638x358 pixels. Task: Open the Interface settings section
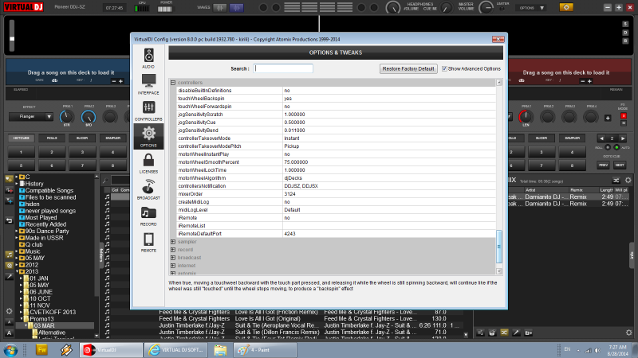click(148, 84)
